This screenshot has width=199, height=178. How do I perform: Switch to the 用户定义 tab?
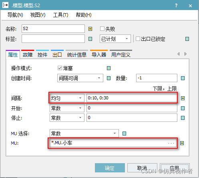click(x=121, y=55)
